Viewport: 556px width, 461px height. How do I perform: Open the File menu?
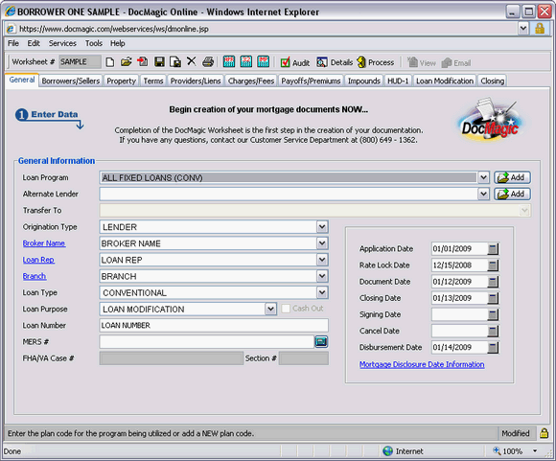[13, 43]
